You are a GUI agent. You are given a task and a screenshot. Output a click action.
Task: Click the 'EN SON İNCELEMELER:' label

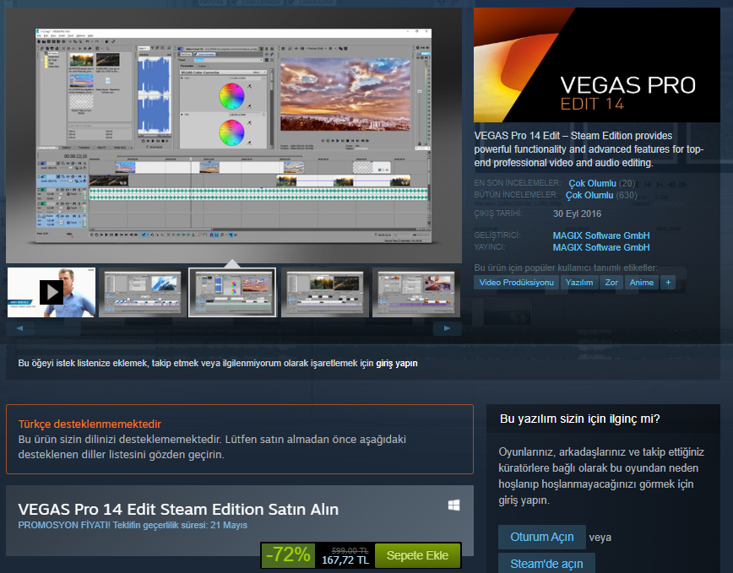[517, 183]
